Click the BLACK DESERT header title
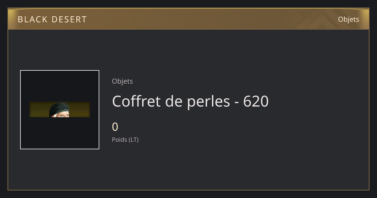The height and width of the screenshot is (198, 377). (52, 19)
